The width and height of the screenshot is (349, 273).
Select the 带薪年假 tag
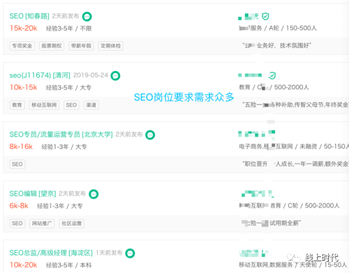(x=81, y=46)
